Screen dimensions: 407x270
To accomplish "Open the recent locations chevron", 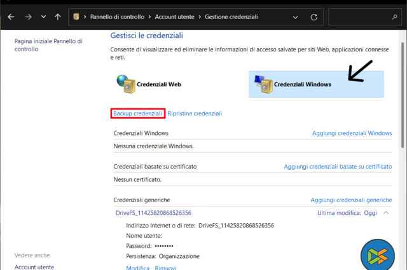I will click(43, 17).
